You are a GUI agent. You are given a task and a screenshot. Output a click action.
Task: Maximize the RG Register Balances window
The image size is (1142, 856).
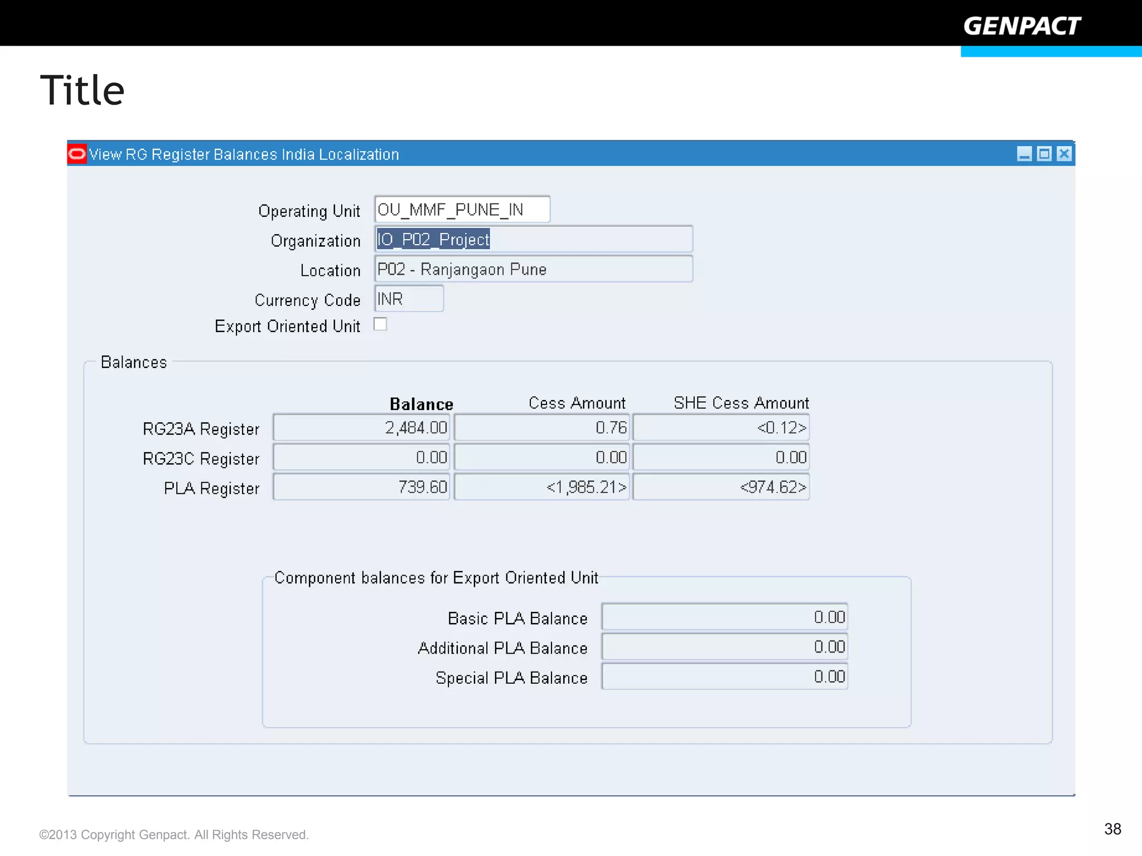pyautogui.click(x=1044, y=154)
